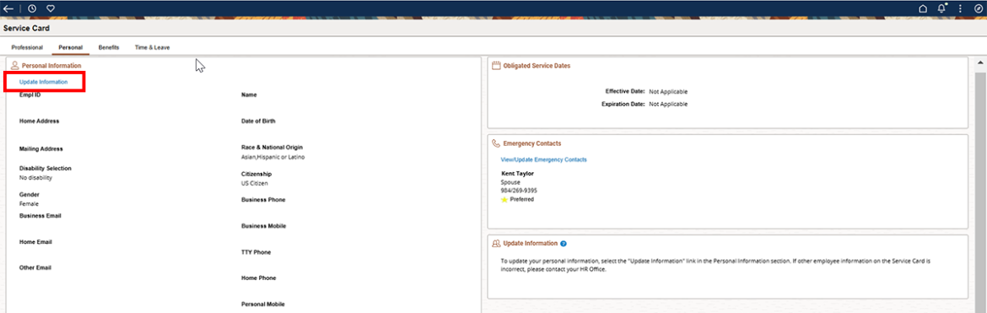Click the Personal Information heading
This screenshot has height=313, width=987.
point(51,66)
